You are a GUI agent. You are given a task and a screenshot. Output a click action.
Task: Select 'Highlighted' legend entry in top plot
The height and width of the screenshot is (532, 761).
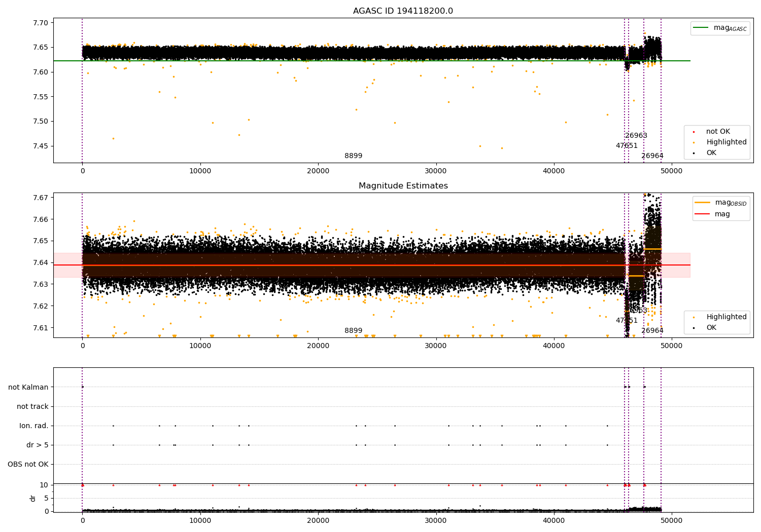727,142
